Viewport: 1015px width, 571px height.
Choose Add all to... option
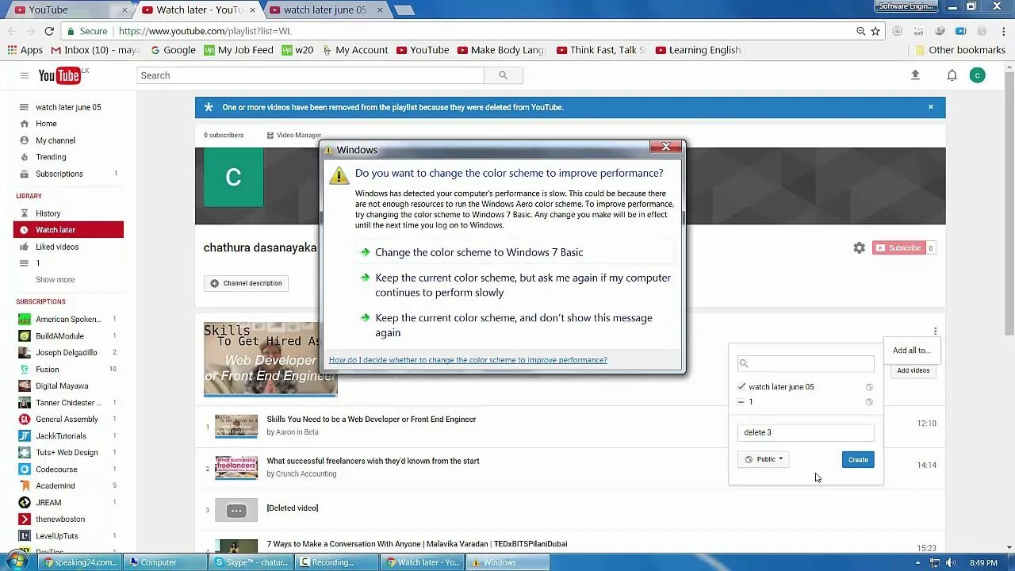pyautogui.click(x=911, y=351)
